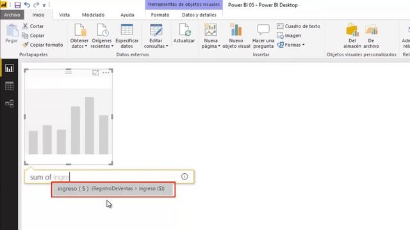Open the Nueva página dropdown
Image resolution: width=410 pixels, height=230 pixels.
211,36
